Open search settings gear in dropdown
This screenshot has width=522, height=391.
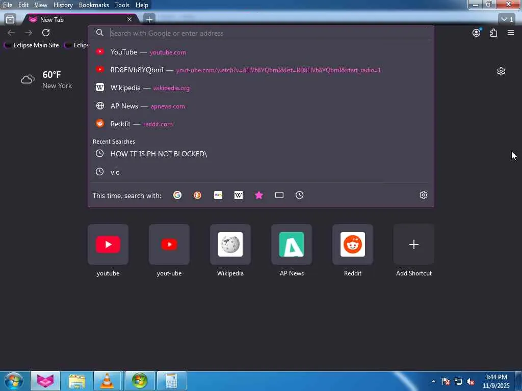click(424, 195)
